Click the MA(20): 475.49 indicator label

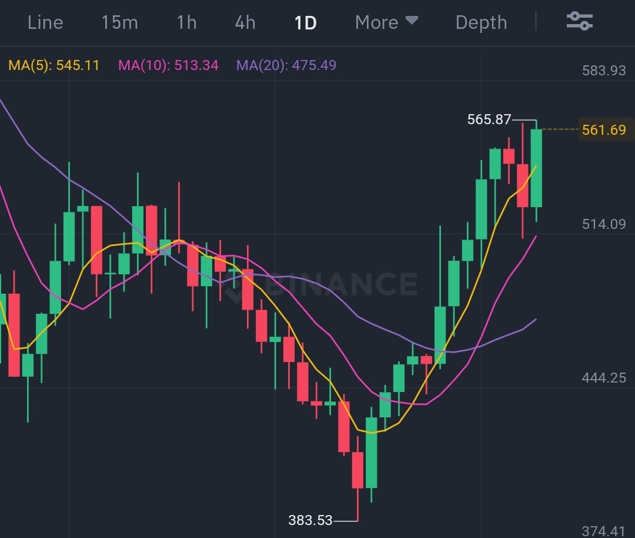tap(286, 65)
